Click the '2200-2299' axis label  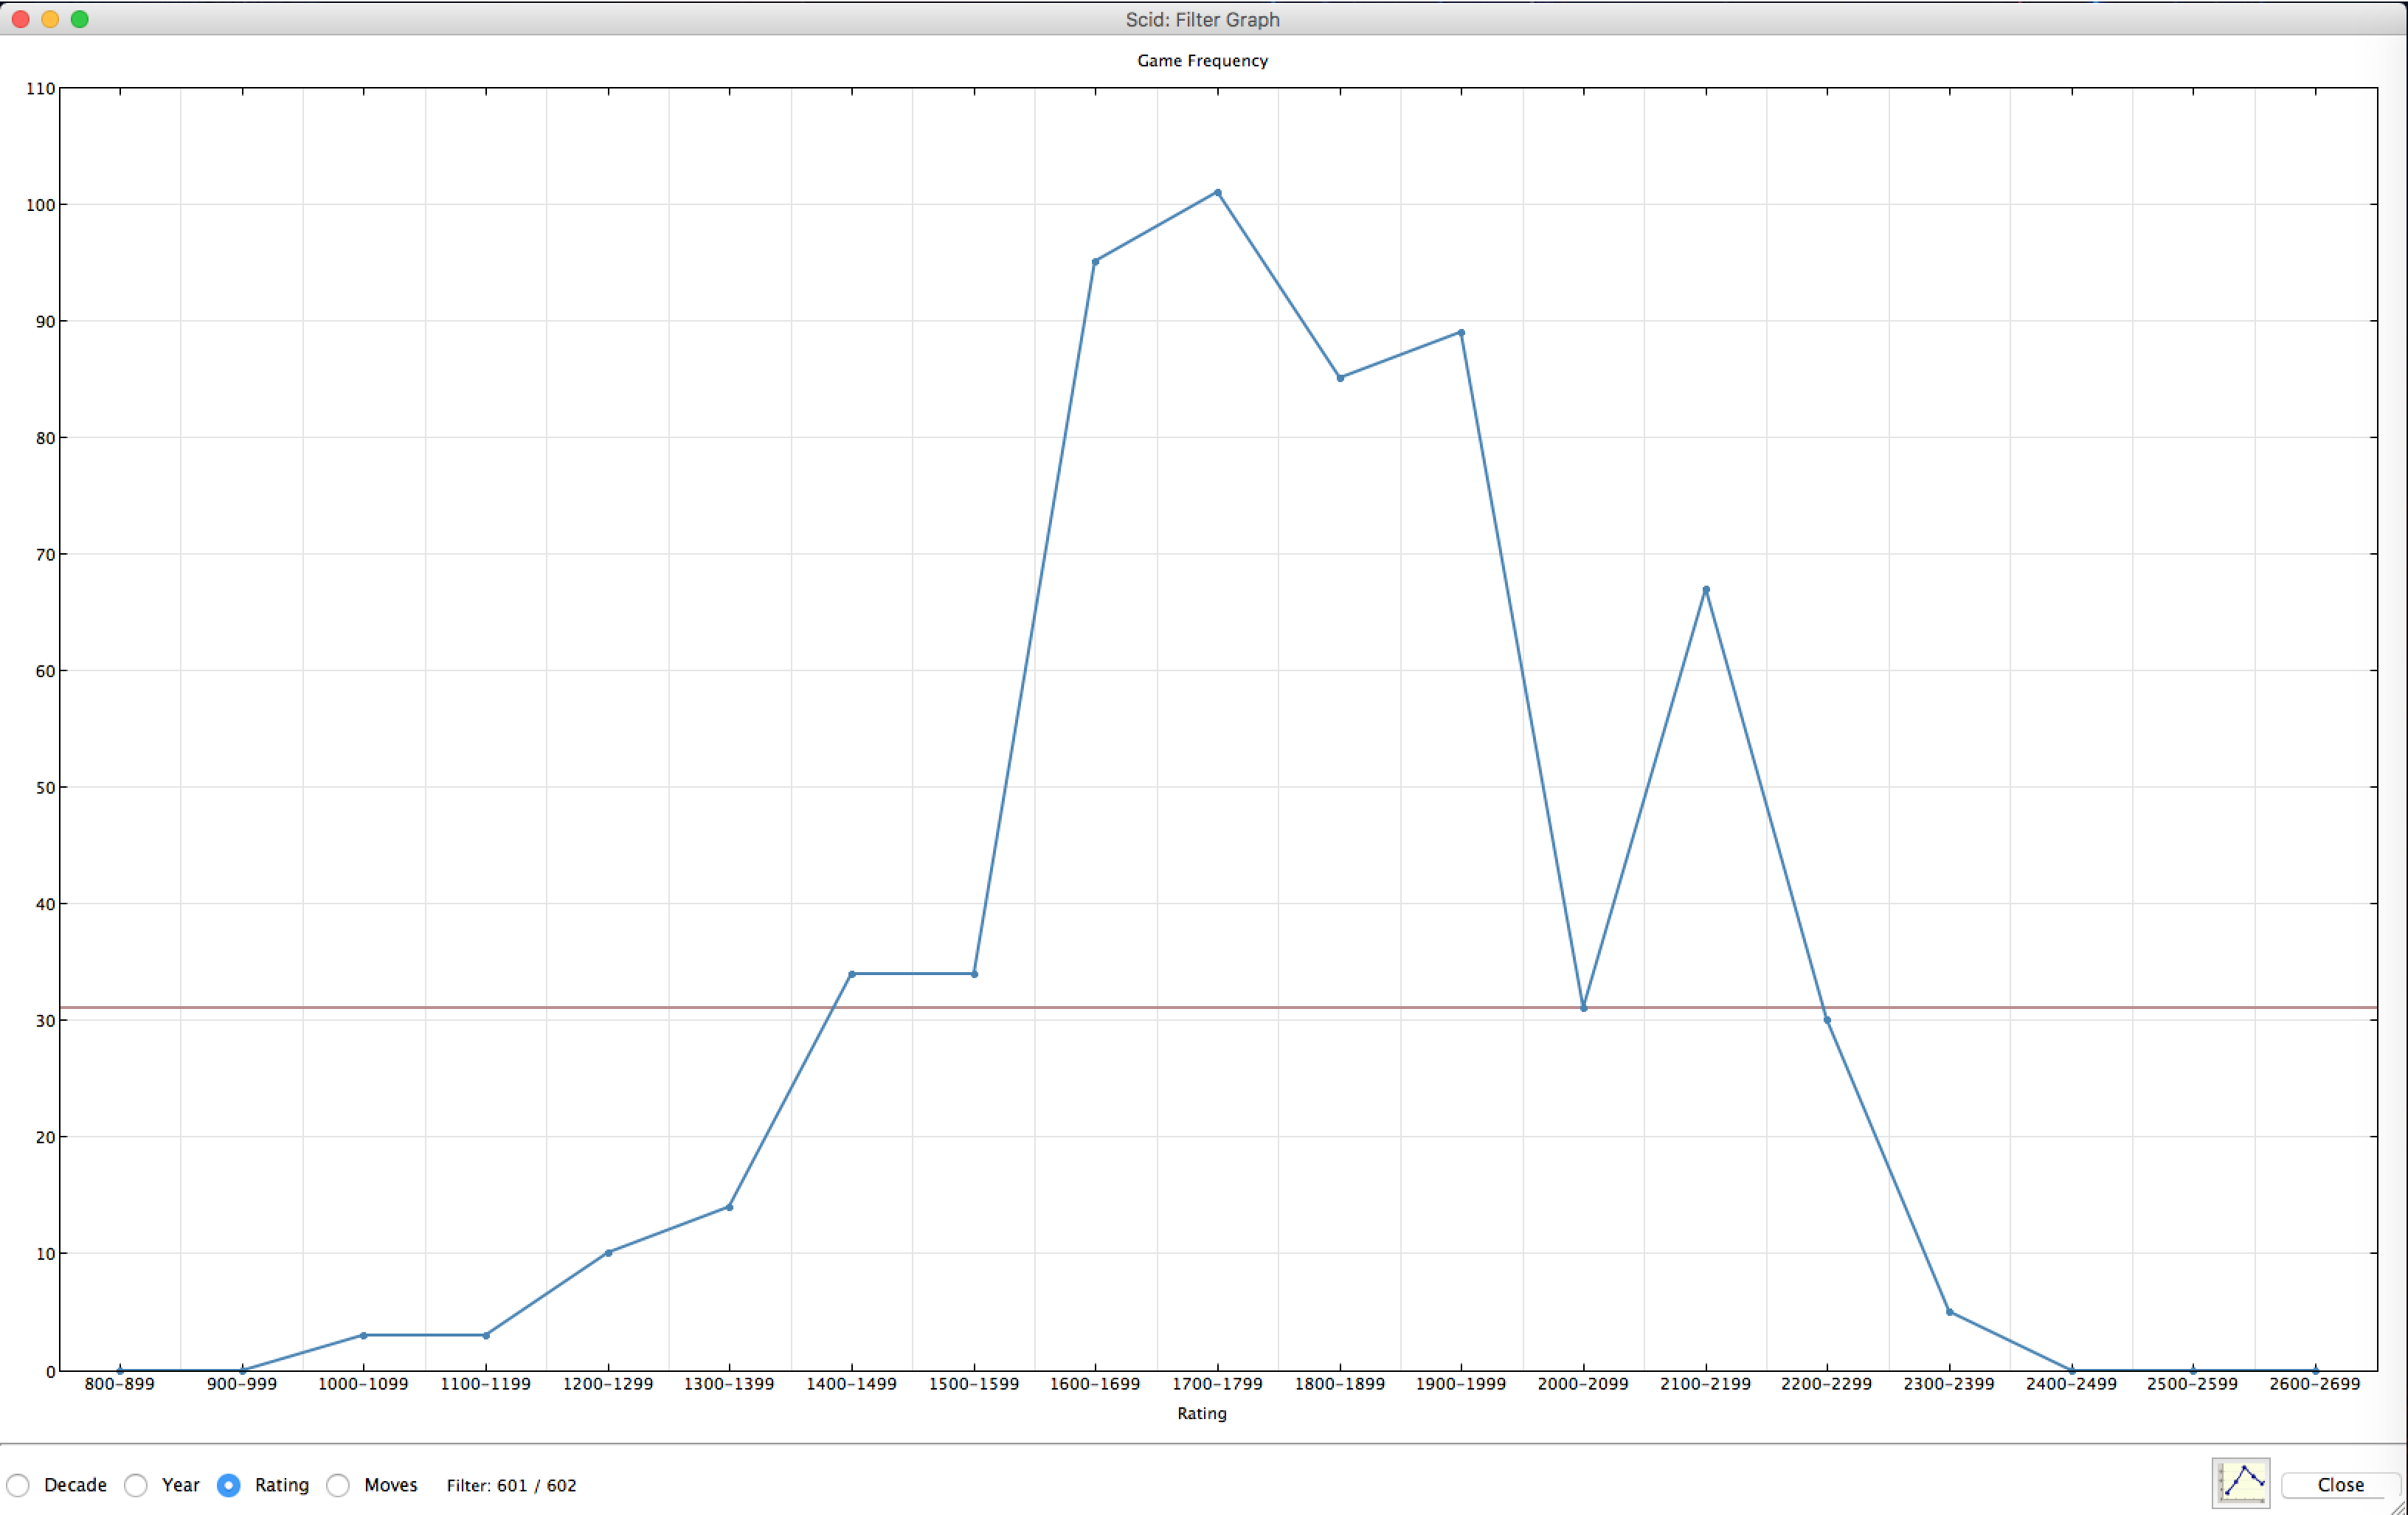(x=1827, y=1384)
